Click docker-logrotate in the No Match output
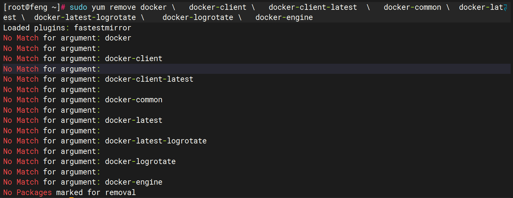This screenshot has width=513, height=198. pyautogui.click(x=140, y=161)
